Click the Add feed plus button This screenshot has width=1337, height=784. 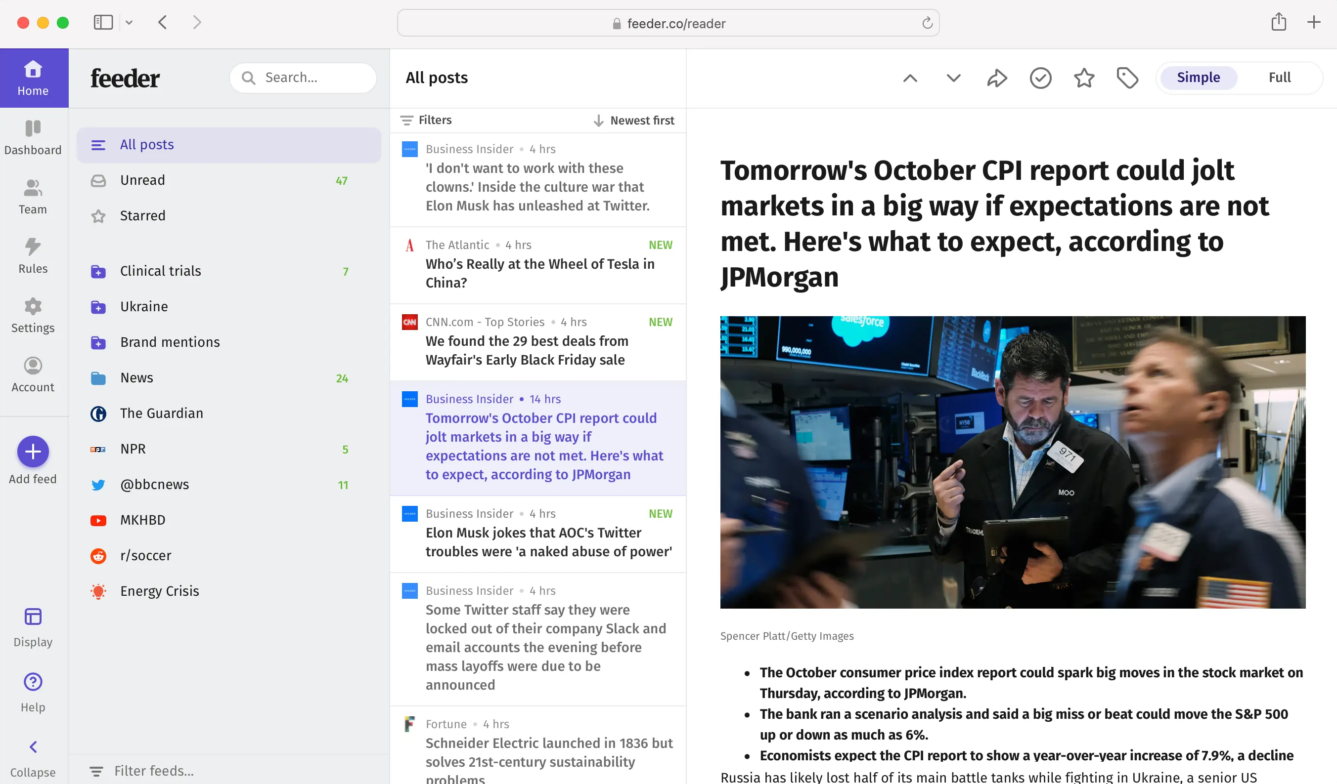(x=33, y=452)
